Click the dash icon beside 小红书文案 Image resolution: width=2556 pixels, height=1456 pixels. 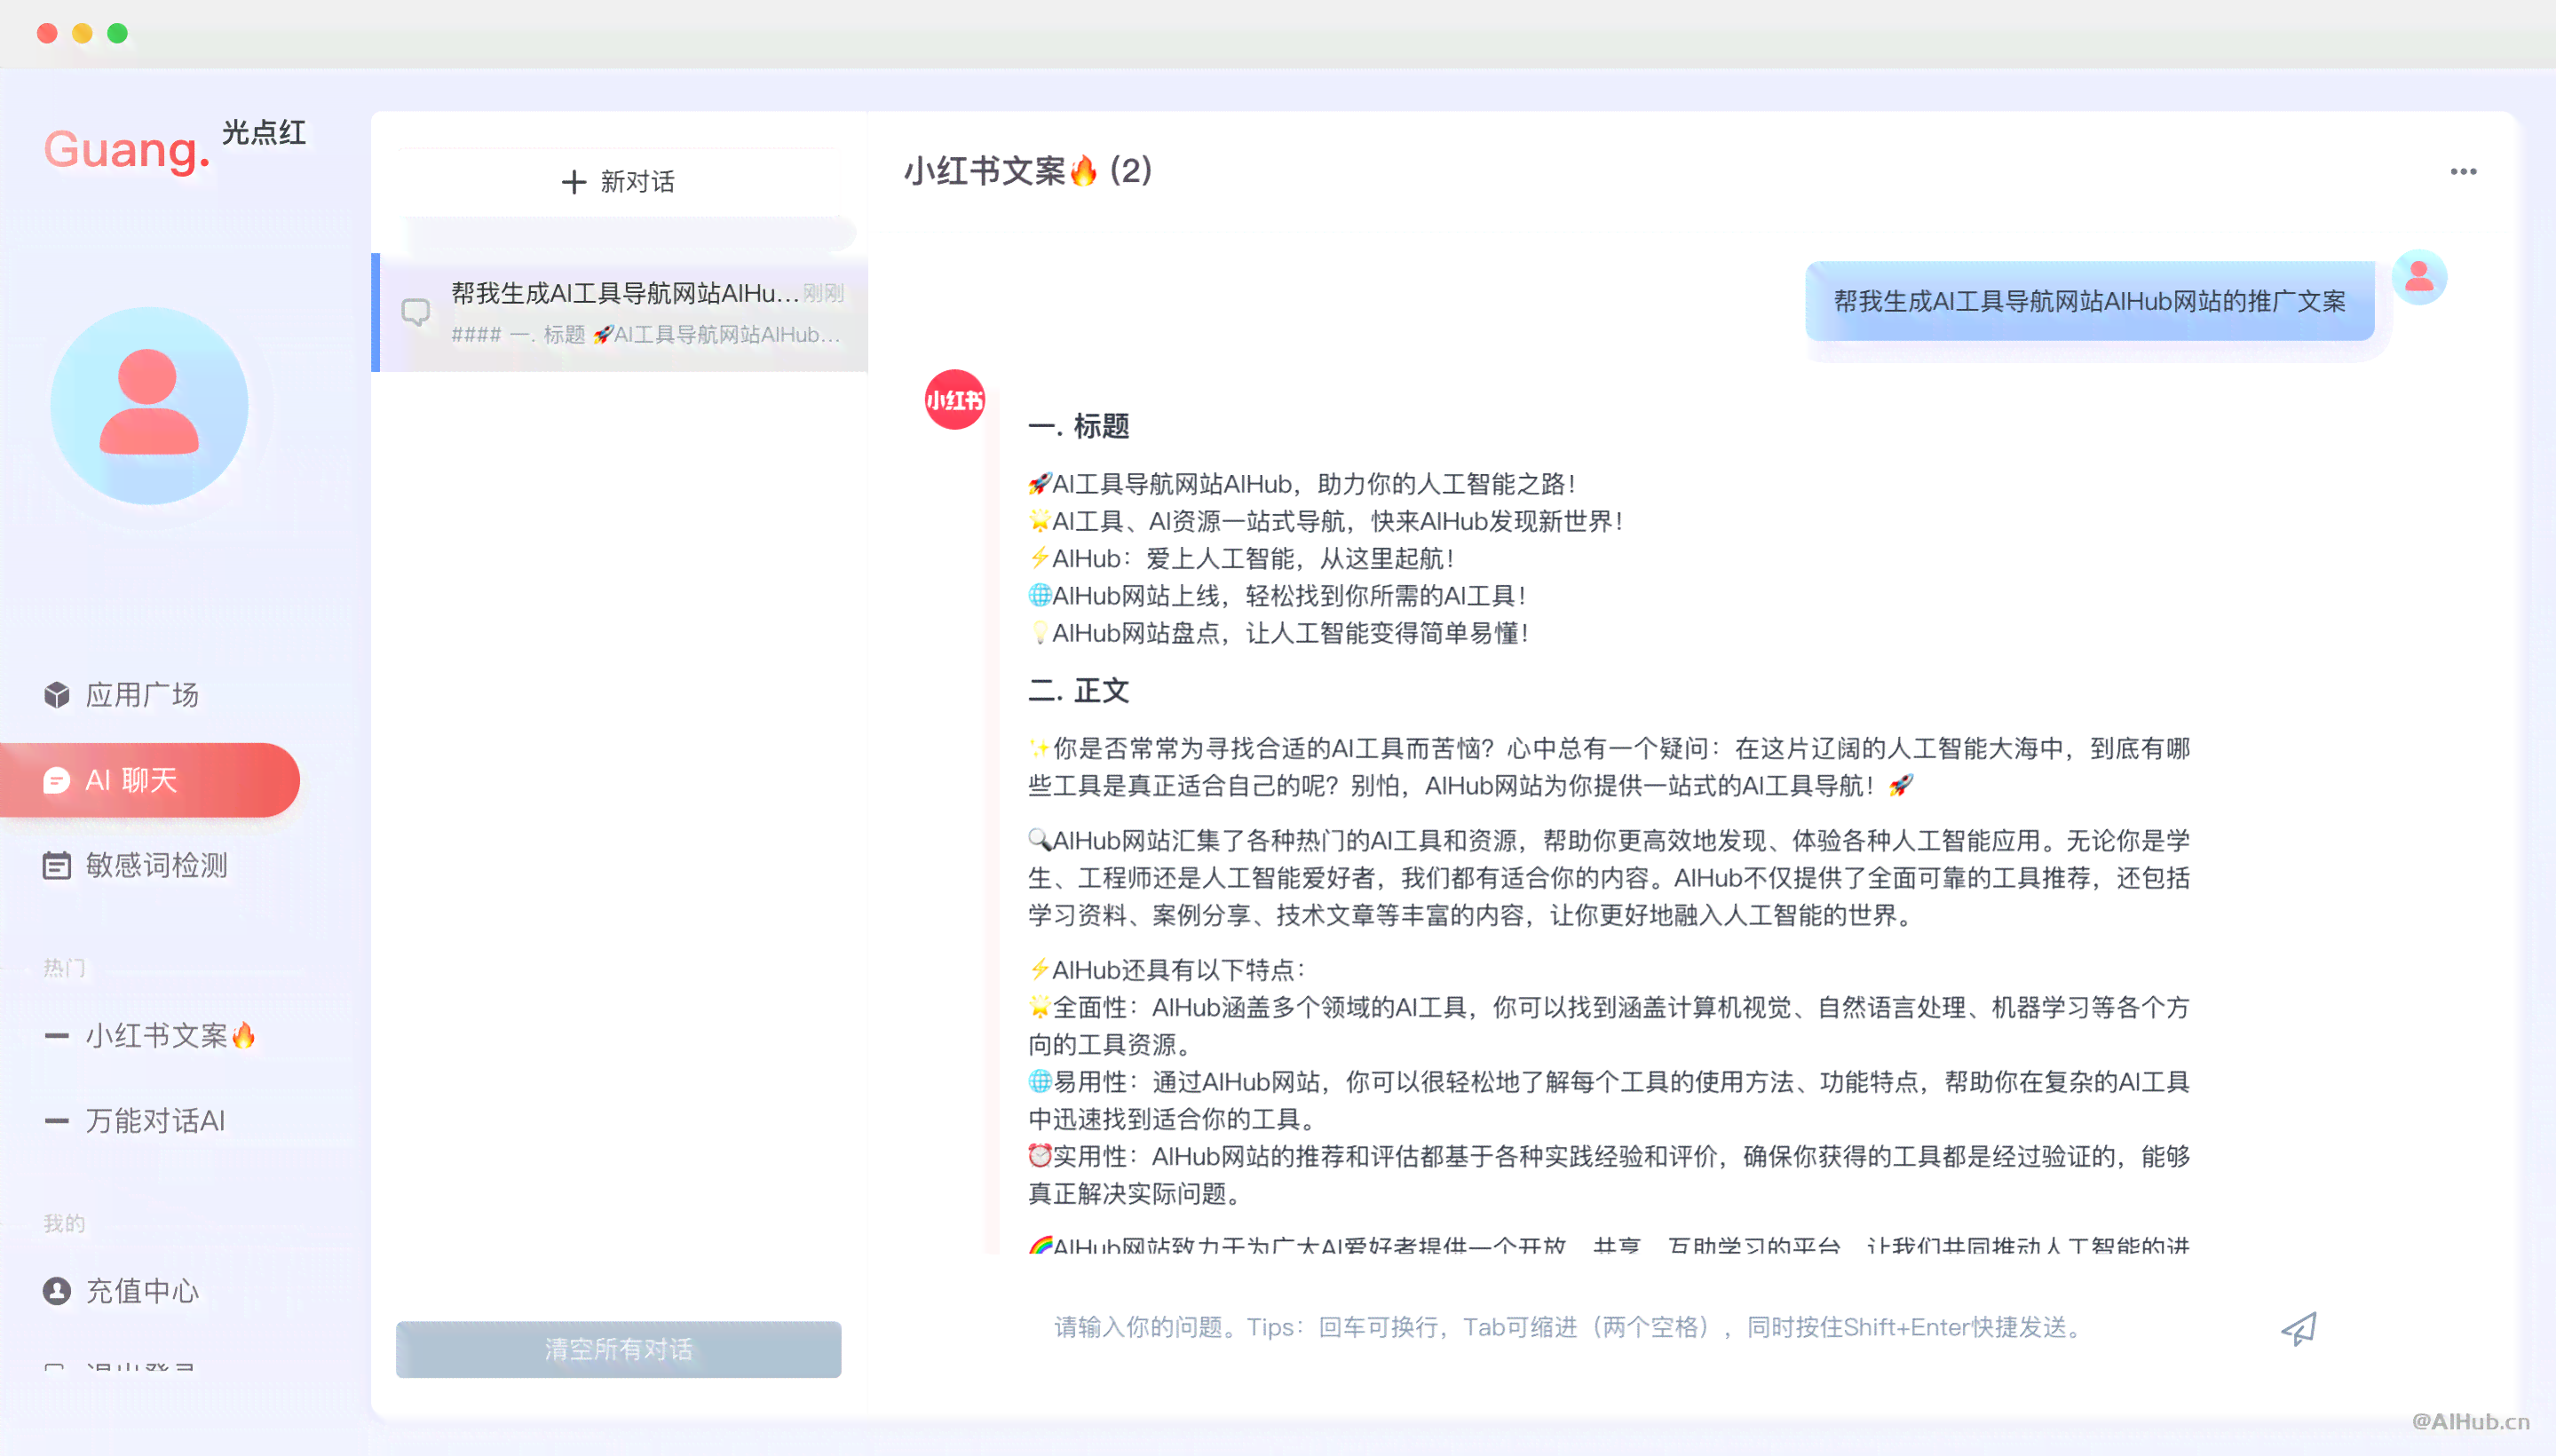click(57, 1035)
